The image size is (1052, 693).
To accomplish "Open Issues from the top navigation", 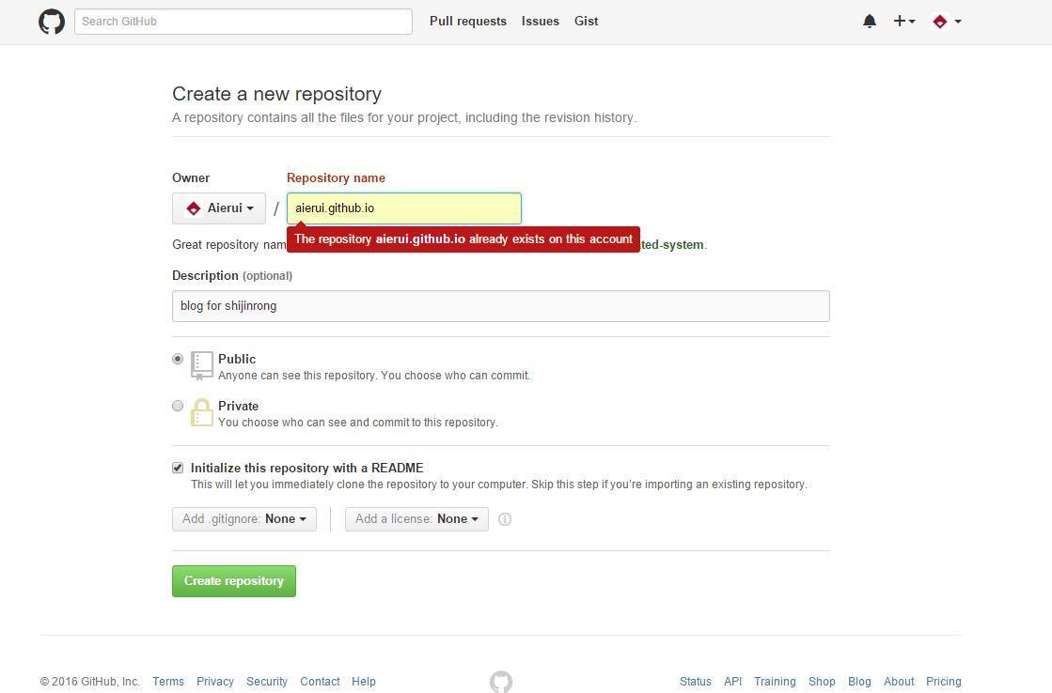I will tap(541, 22).
